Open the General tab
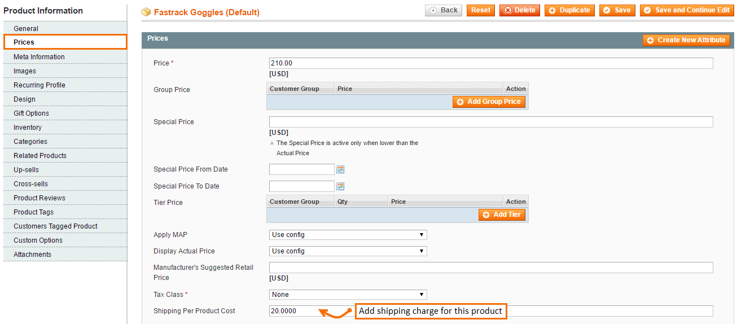The image size is (737, 324). [65, 28]
